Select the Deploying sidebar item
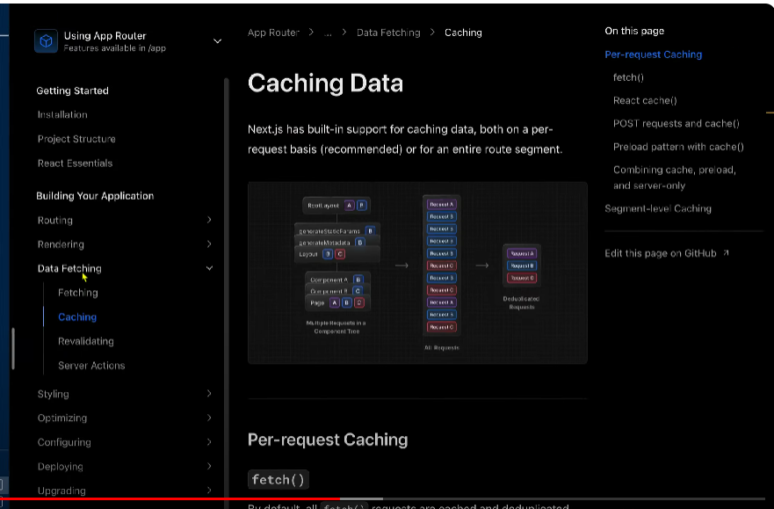774x509 pixels. click(61, 467)
